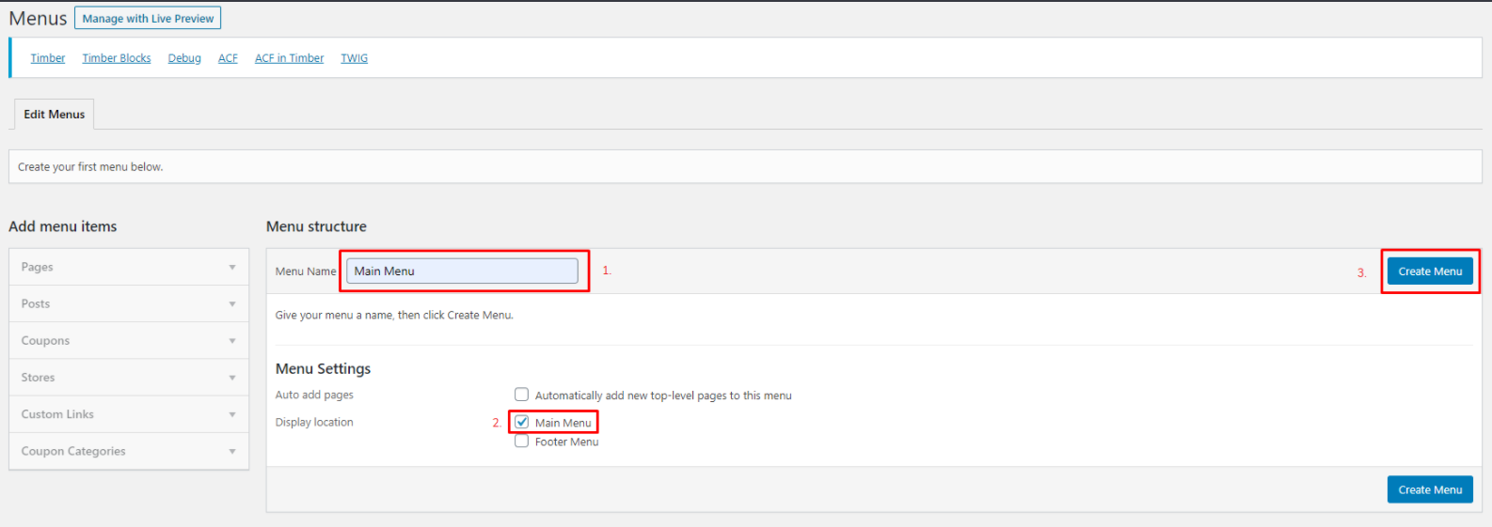Click the Coupon Categories section heading
The height and width of the screenshot is (527, 1492).
click(x=73, y=451)
